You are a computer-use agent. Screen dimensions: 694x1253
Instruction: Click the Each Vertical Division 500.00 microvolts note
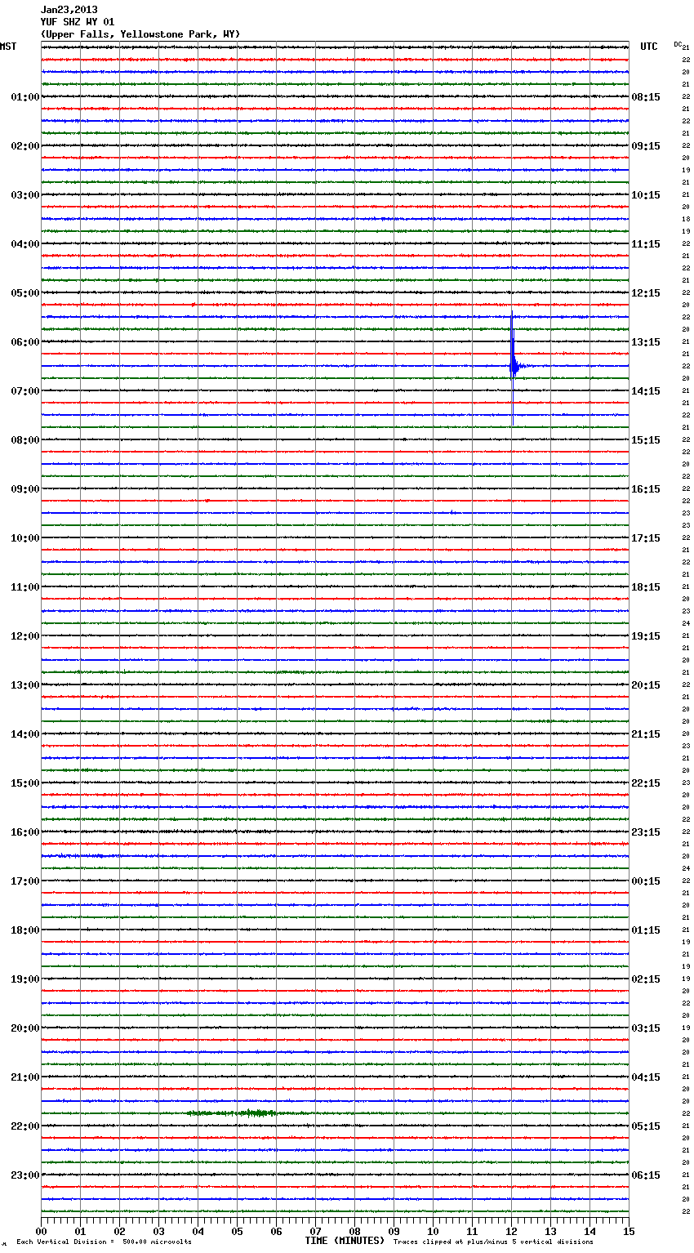(x=104, y=1242)
